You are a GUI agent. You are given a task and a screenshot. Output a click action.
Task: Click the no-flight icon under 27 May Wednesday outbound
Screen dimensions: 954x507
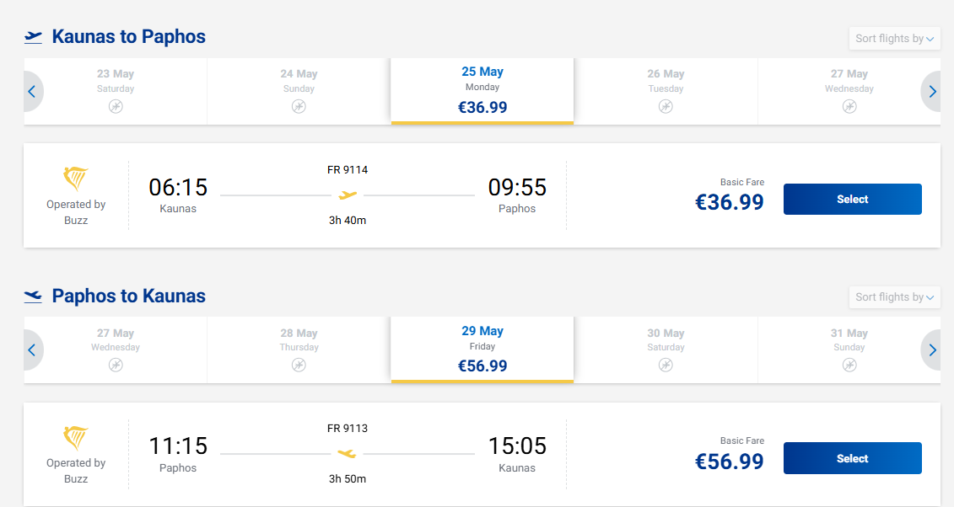pyautogui.click(x=849, y=106)
